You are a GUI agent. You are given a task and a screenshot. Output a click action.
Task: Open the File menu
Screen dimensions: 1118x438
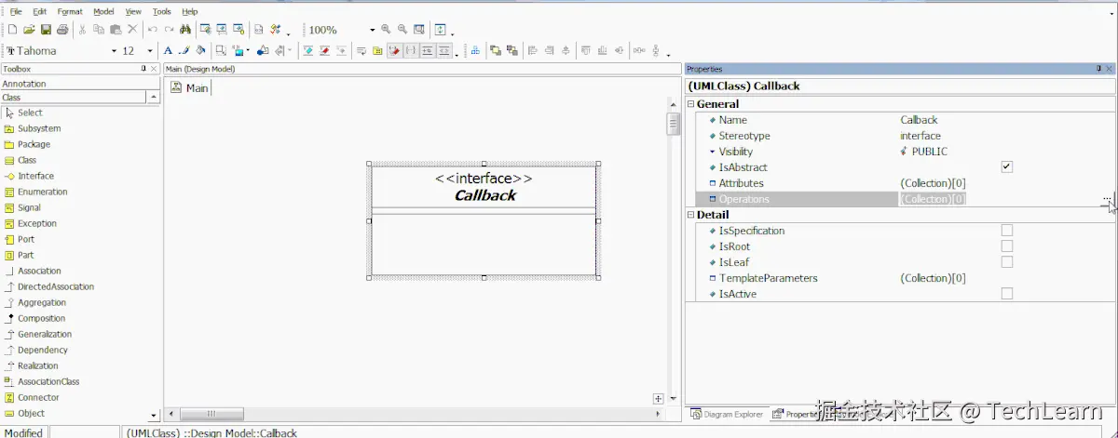[x=16, y=11]
